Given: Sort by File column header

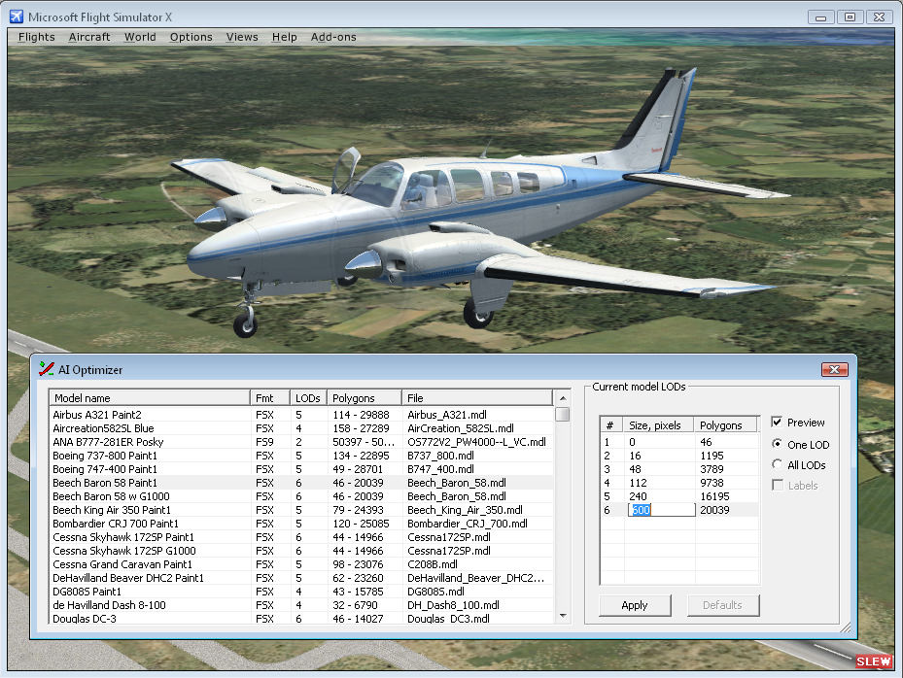Looking at the screenshot, I should click(x=477, y=397).
